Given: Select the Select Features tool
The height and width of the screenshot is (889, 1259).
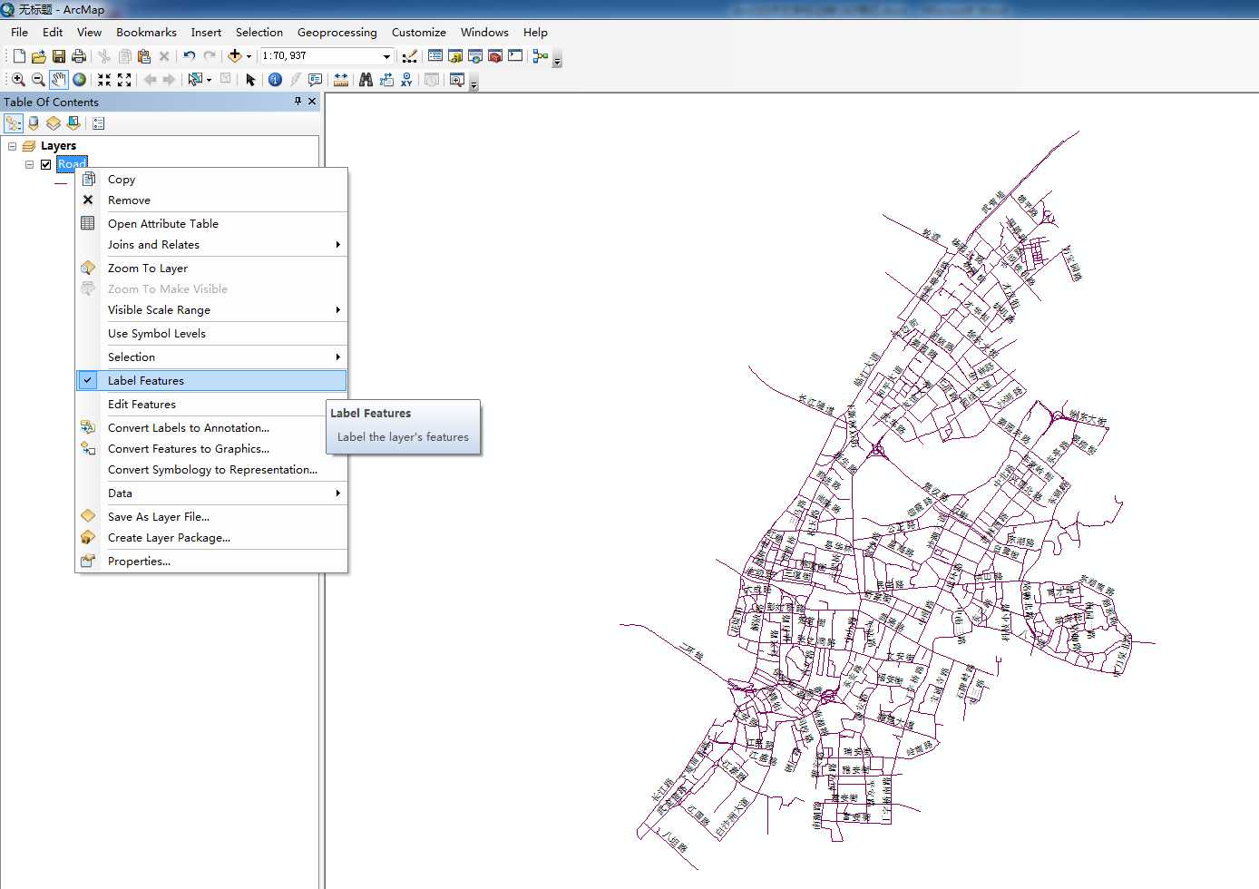Looking at the screenshot, I should 194,80.
